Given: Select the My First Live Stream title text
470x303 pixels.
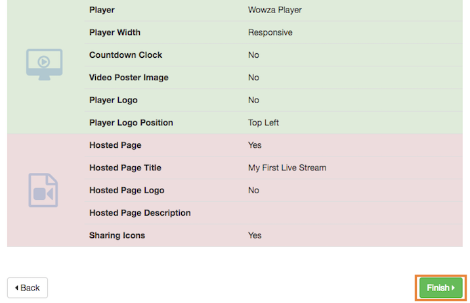Looking at the screenshot, I should (x=287, y=168).
